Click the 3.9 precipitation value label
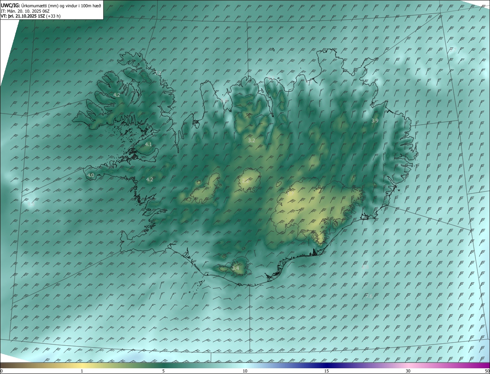Screen dimensions: 490x374 pos(375,120)
